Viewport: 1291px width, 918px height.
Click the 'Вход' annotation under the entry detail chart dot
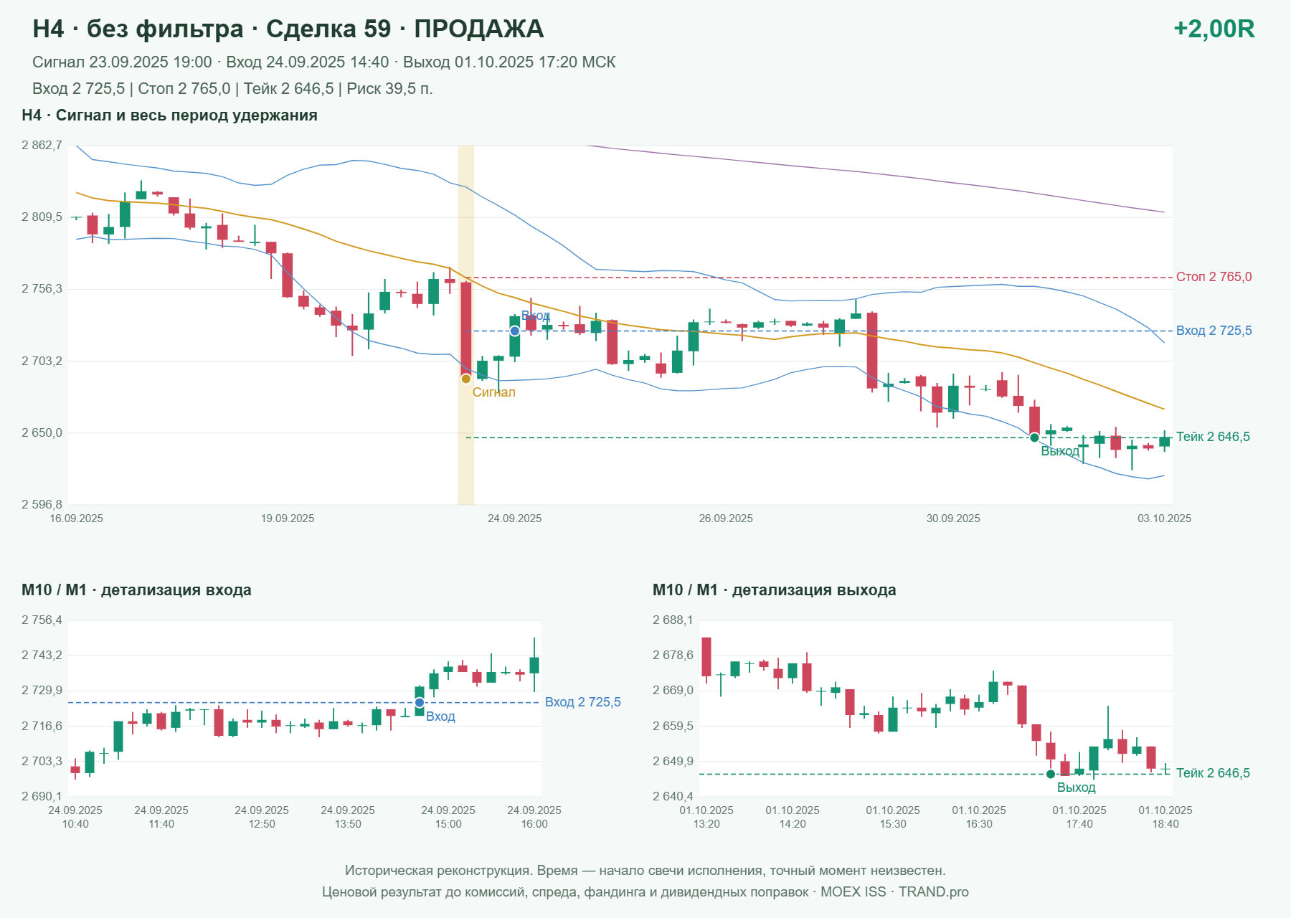click(440, 716)
